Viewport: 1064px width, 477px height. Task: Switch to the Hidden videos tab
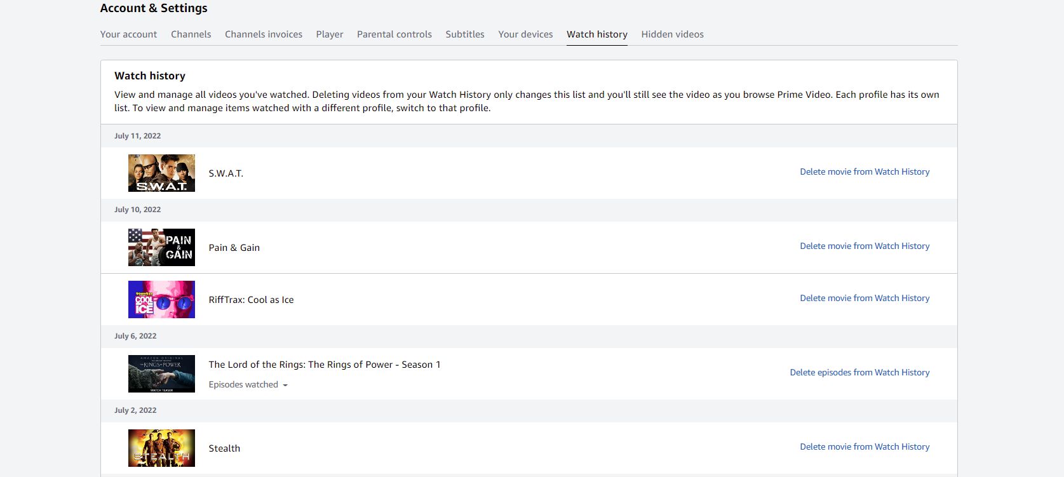tap(672, 34)
